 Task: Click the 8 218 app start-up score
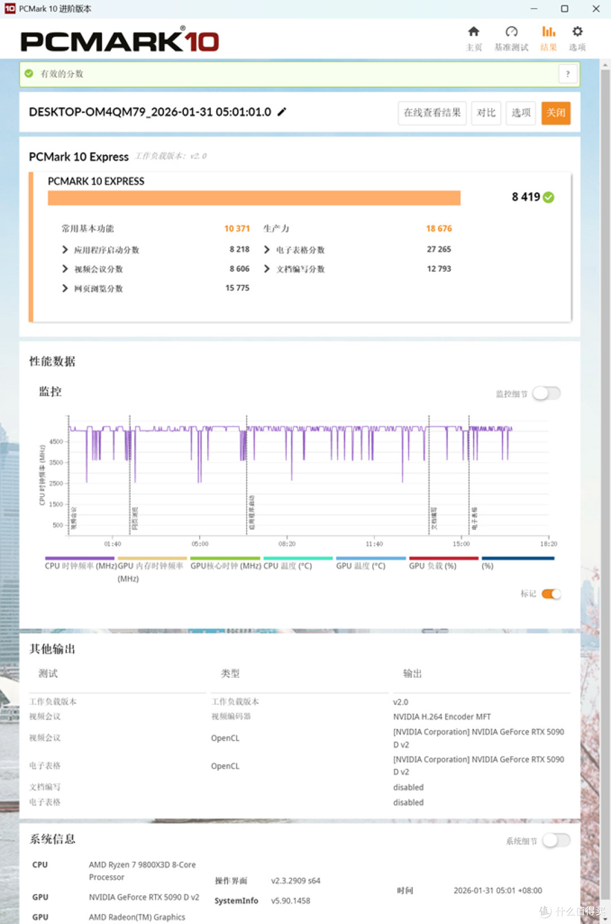(x=239, y=249)
